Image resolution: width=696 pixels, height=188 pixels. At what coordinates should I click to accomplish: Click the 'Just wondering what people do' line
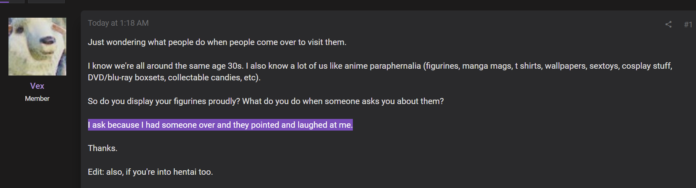pos(217,42)
